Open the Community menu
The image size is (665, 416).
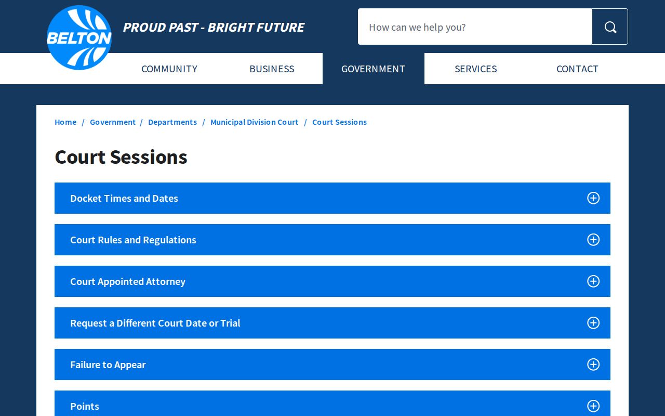click(x=169, y=69)
